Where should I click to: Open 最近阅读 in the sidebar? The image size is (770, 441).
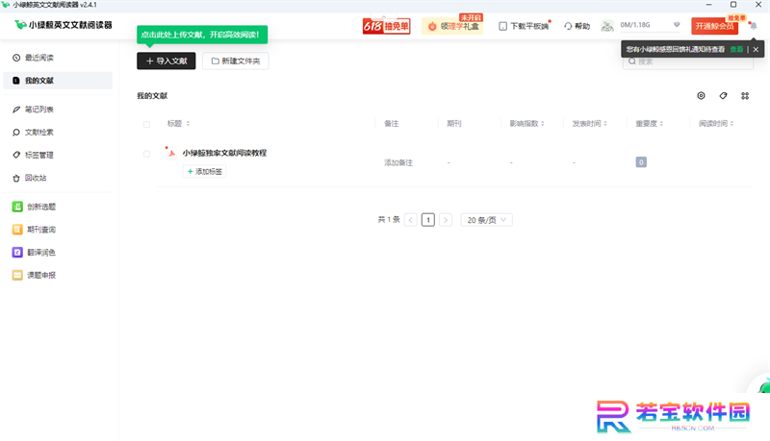click(58, 58)
